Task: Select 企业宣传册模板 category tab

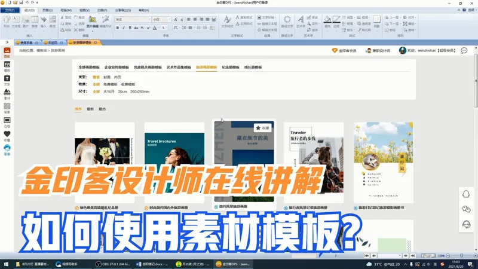Action: 117,67
